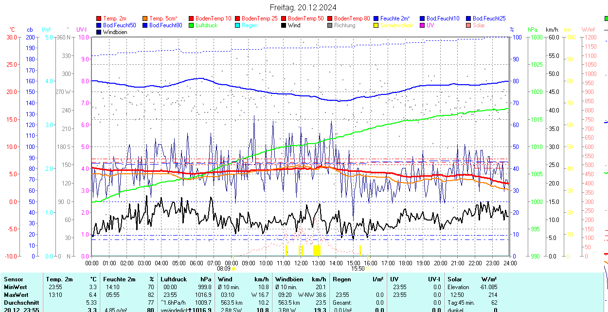Select the MaxWert row label
Viewport: 608px width, 312px height.
16,294
